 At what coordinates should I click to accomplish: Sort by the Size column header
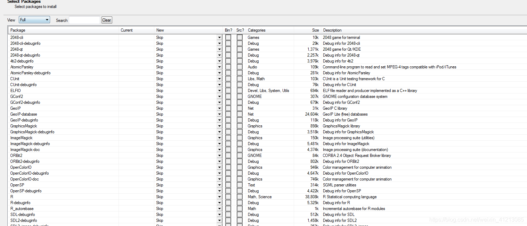coord(307,30)
